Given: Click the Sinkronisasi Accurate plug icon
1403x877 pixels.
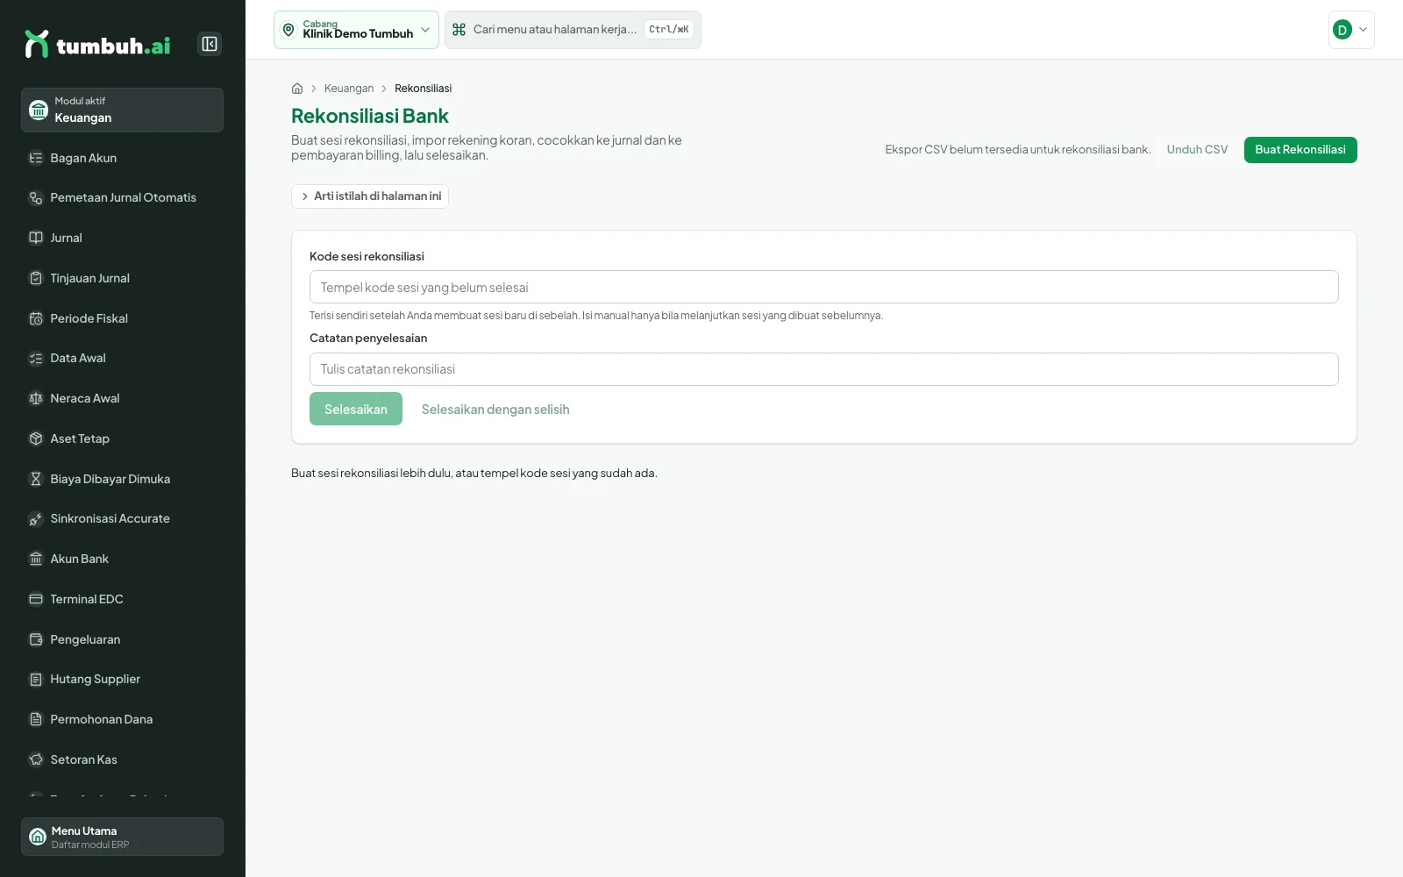Looking at the screenshot, I should click(36, 518).
